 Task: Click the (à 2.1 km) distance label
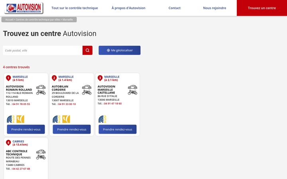coord(111,80)
